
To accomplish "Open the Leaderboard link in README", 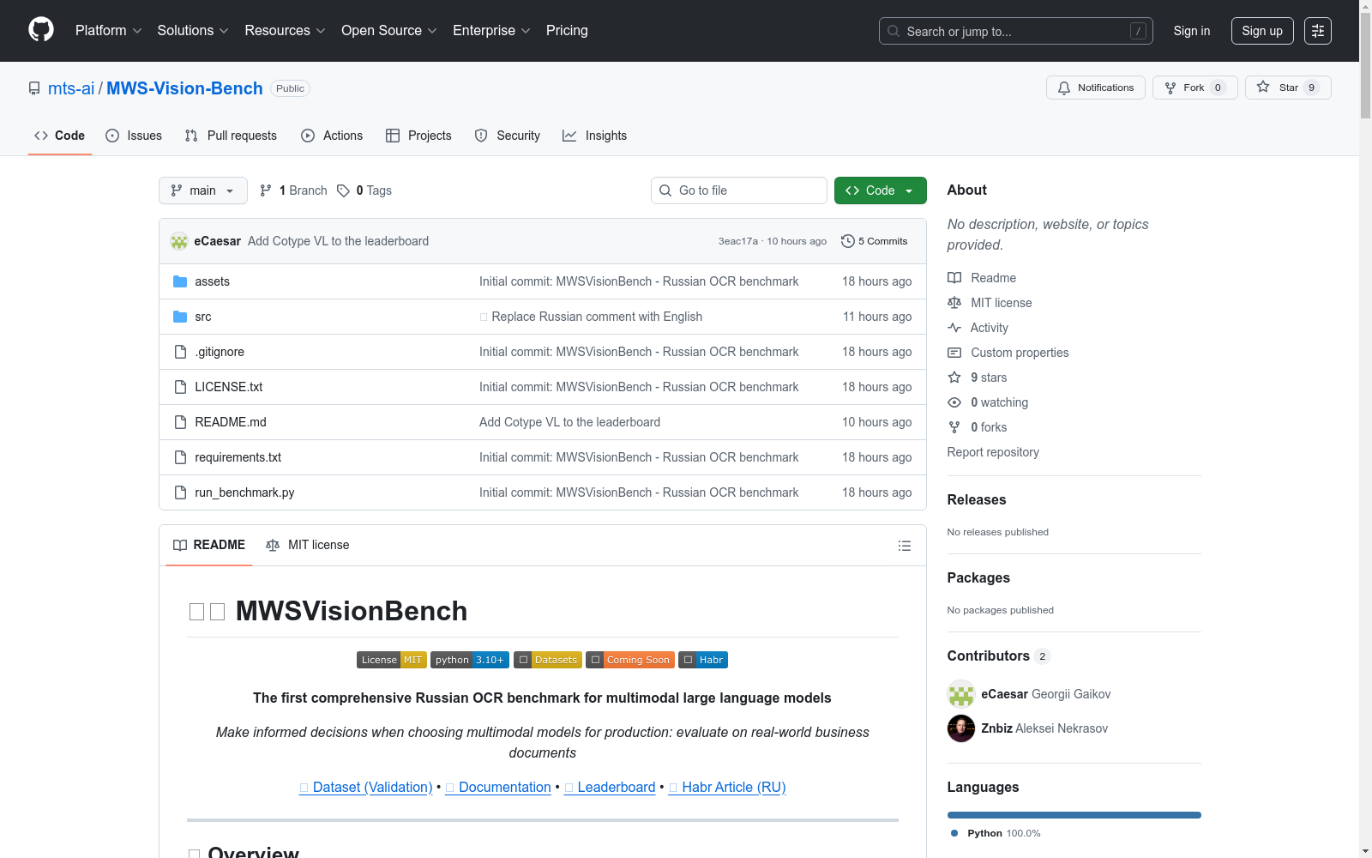I will coord(610,788).
